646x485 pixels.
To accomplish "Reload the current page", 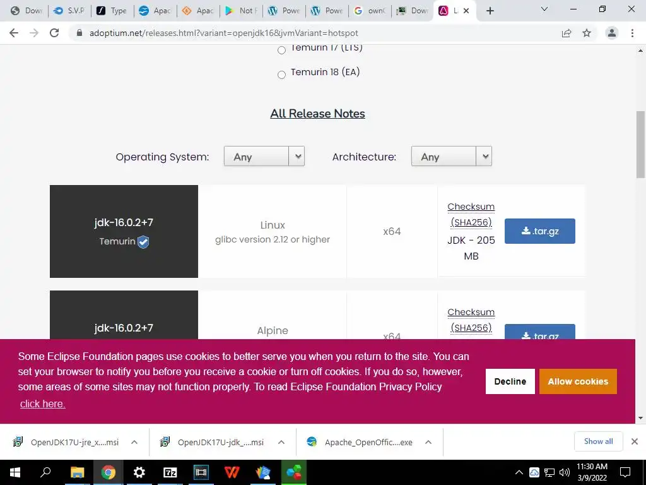I will [54, 33].
